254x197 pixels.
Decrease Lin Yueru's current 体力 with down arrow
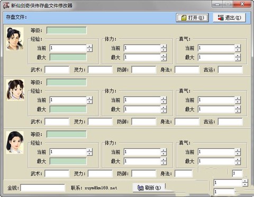tap(164, 154)
